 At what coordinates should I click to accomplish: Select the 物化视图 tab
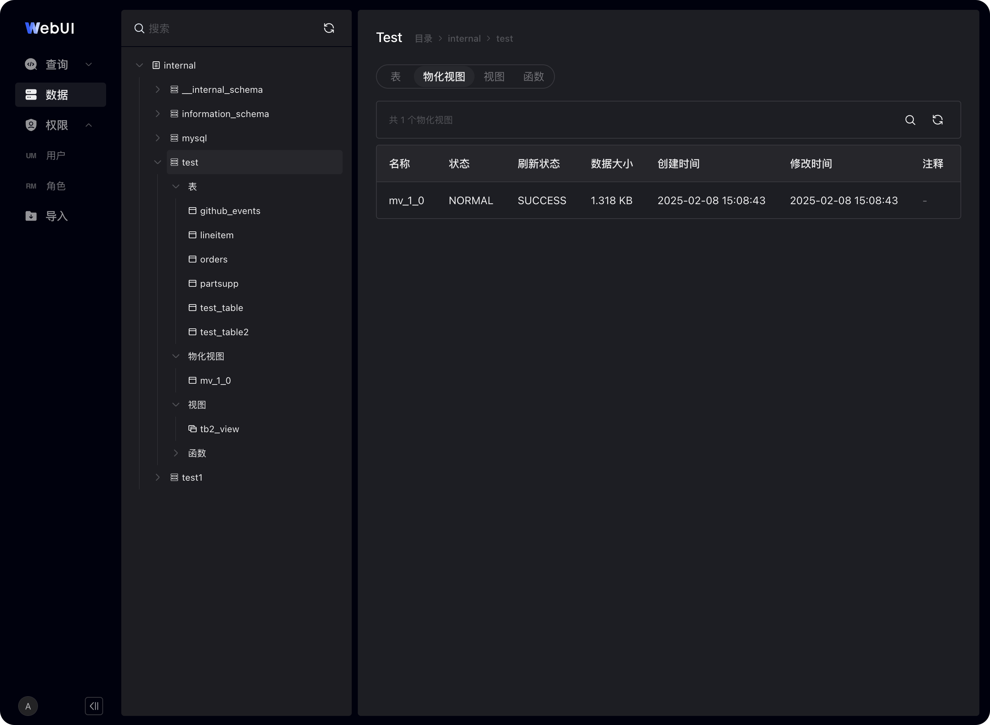[x=444, y=77]
